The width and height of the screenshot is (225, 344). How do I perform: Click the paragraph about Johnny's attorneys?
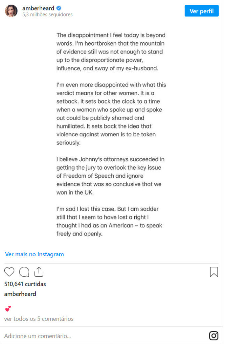coord(111,176)
